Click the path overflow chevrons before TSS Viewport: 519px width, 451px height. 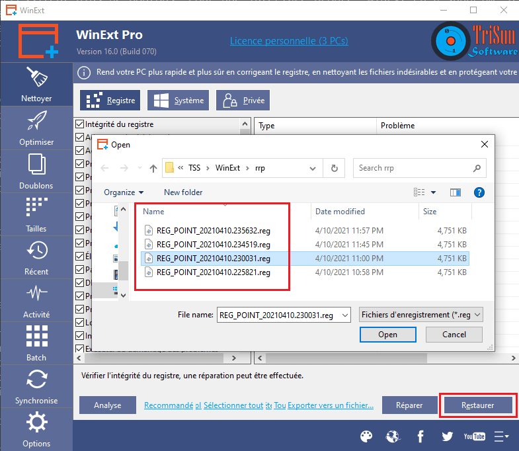[180, 167]
